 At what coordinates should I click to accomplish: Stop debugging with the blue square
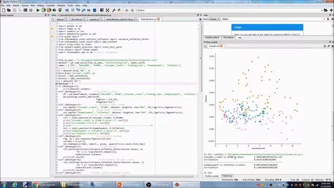pos(94,10)
